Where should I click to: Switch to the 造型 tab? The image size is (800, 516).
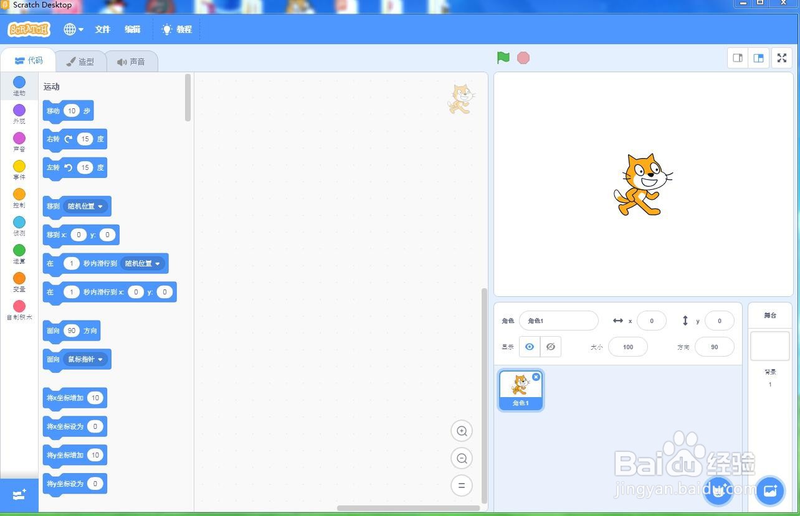coord(80,61)
